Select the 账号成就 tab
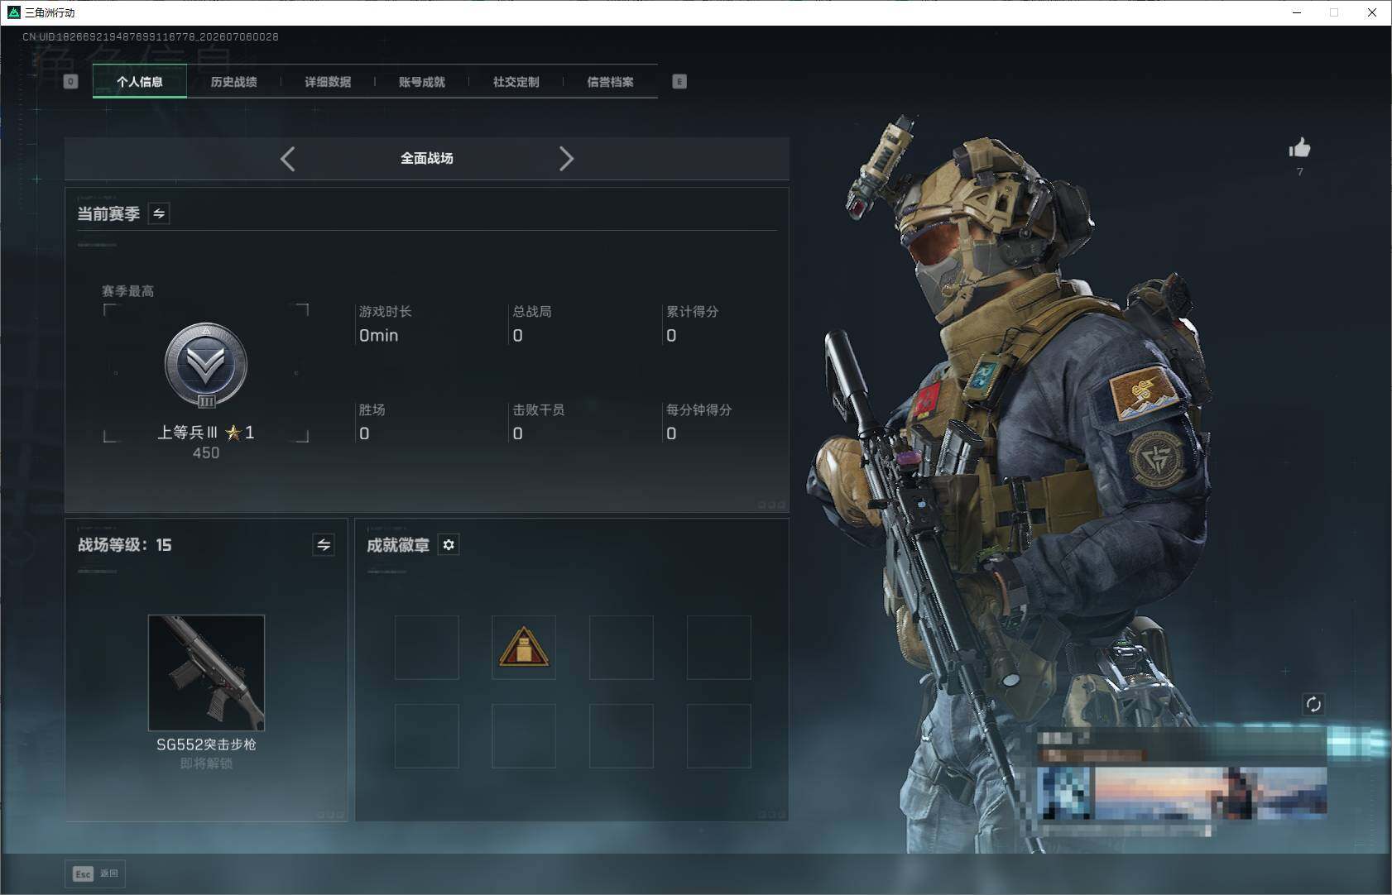 click(x=422, y=82)
